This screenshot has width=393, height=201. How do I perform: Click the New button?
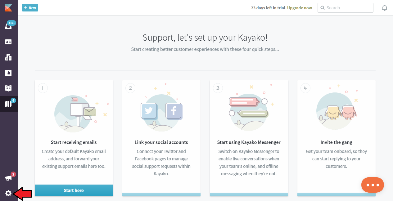coord(30,8)
